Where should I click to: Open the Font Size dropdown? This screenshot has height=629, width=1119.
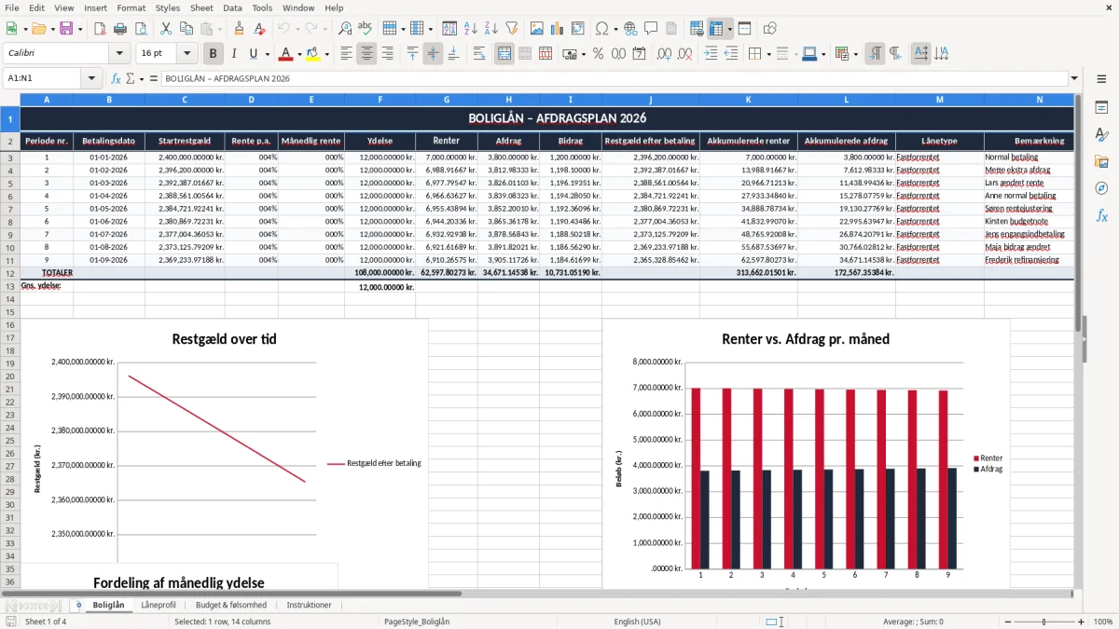[186, 54]
